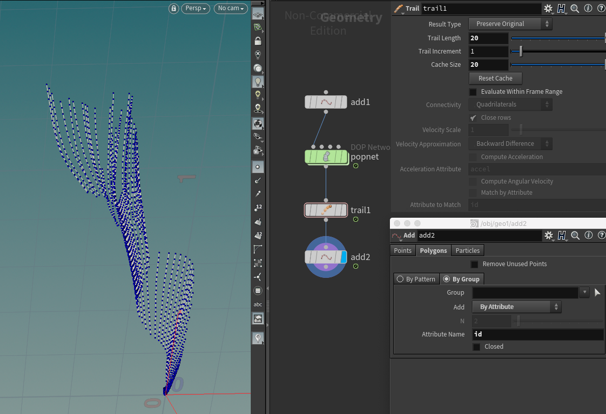Click the lock icon in viewport display toolbar
The height and width of the screenshot is (414, 606).
click(x=258, y=41)
